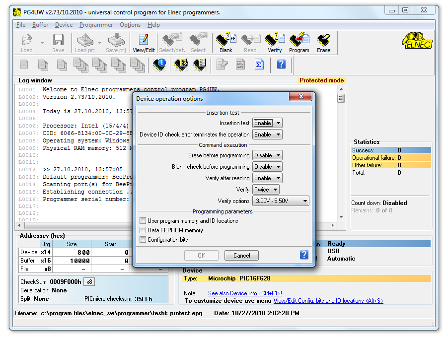Click the Elnec logo
This screenshot has width=446, height=338.
417,41
